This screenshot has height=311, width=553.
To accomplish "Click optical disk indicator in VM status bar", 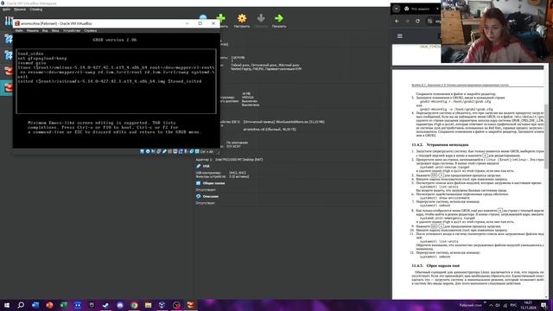I will click(148, 151).
